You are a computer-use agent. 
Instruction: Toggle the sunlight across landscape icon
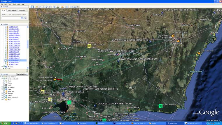pyautogui.click(x=58, y=7)
